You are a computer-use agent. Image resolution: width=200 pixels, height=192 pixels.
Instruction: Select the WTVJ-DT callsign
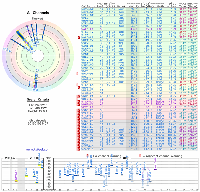87,51
